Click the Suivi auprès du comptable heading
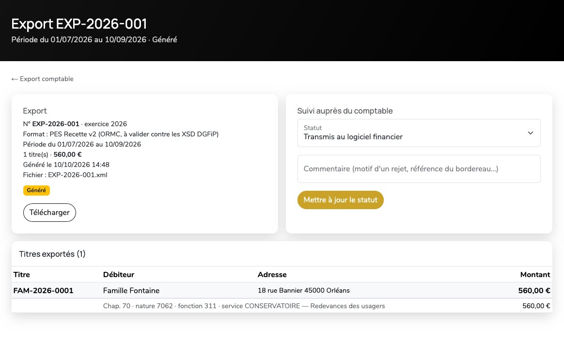 [345, 111]
